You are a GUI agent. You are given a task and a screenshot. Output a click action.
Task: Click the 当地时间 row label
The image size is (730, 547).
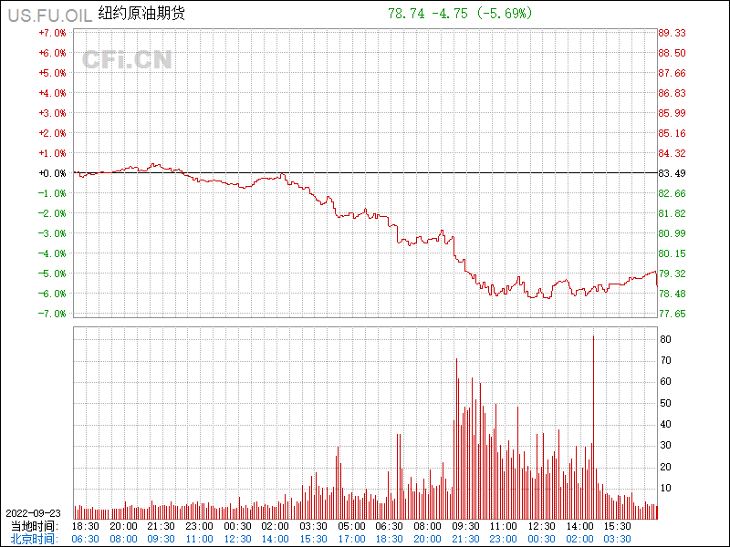(x=33, y=526)
